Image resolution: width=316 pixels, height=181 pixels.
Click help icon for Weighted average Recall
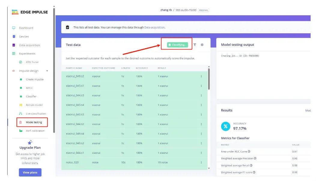point(251,165)
